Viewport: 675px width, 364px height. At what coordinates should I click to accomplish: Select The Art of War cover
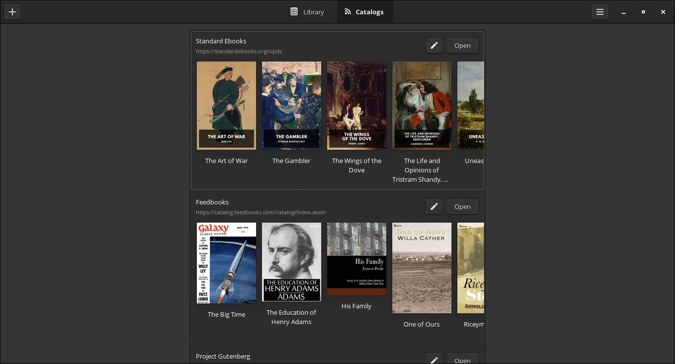pyautogui.click(x=226, y=105)
